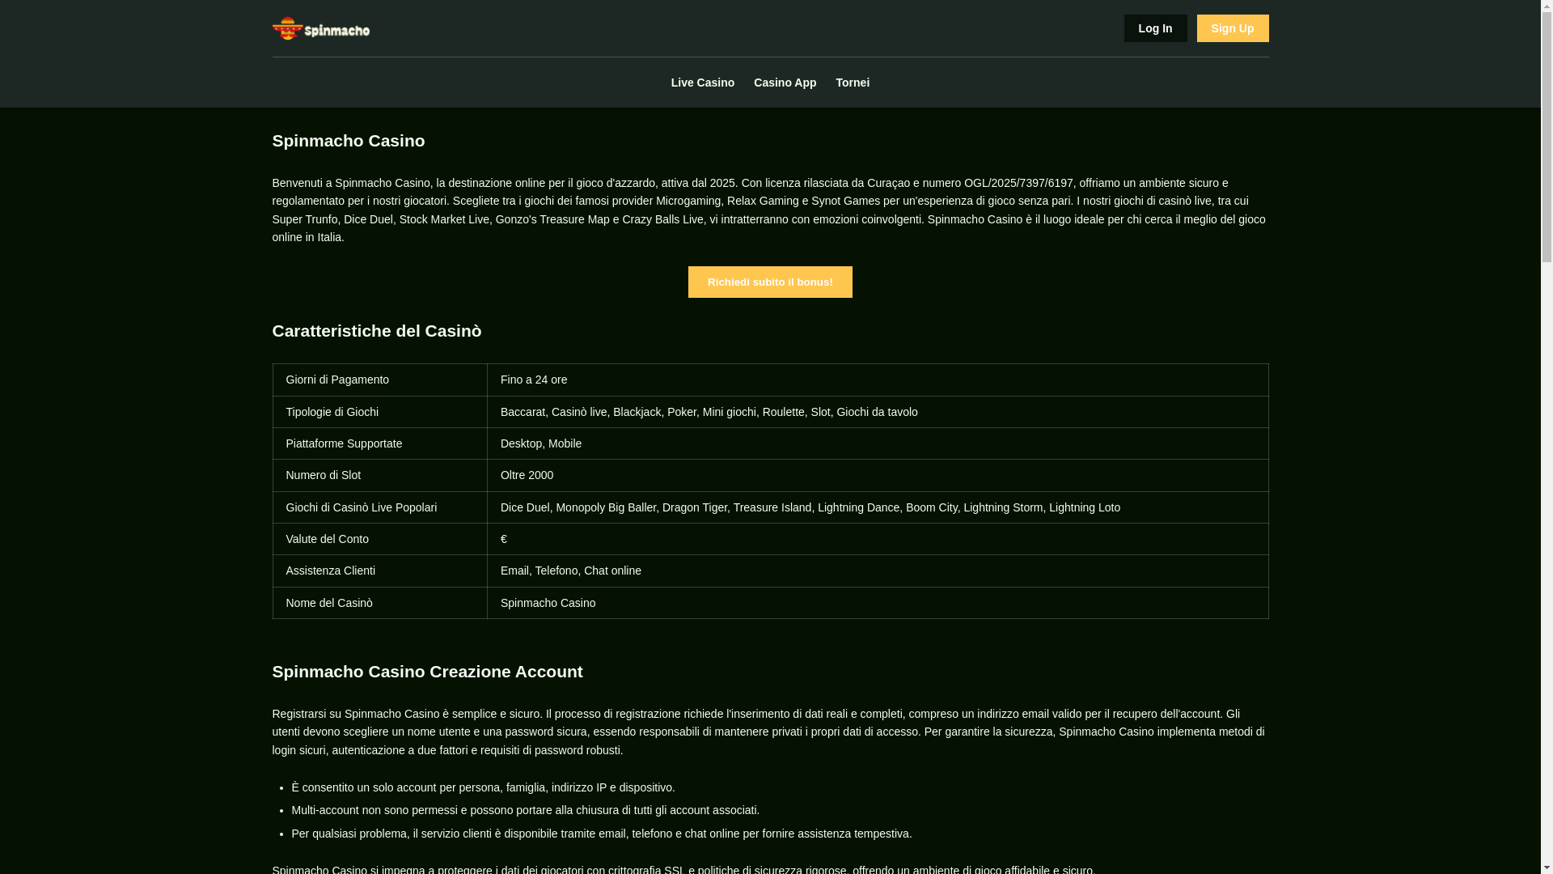Viewport: 1553px width, 874px height.
Task: Click the € currency value cell
Action: click(x=878, y=539)
